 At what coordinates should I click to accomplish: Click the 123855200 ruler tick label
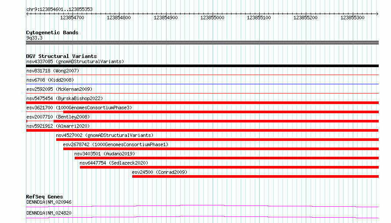[305, 18]
